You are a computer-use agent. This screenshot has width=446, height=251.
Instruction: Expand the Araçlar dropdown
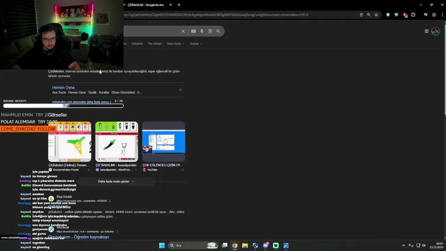point(195,44)
